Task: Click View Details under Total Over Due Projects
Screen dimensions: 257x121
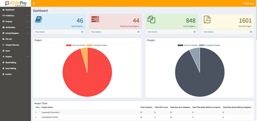Action: point(96,32)
